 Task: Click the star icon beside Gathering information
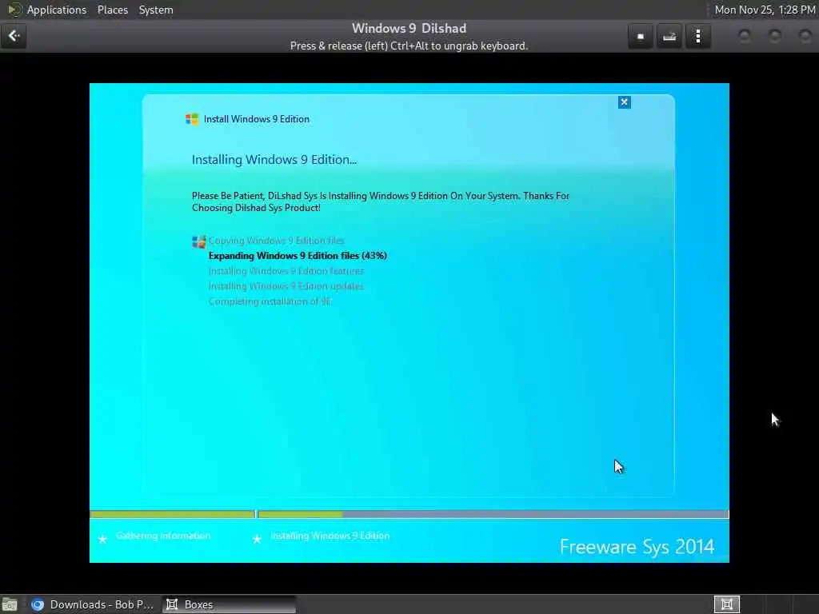103,540
